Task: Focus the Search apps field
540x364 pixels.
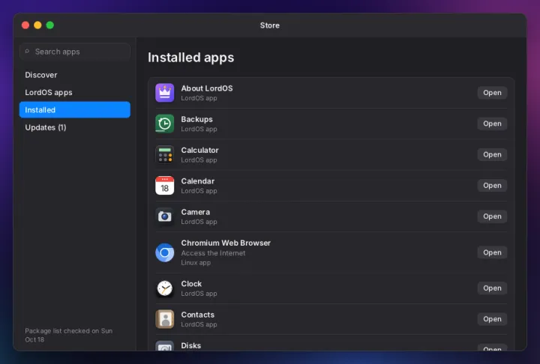Action: 75,52
